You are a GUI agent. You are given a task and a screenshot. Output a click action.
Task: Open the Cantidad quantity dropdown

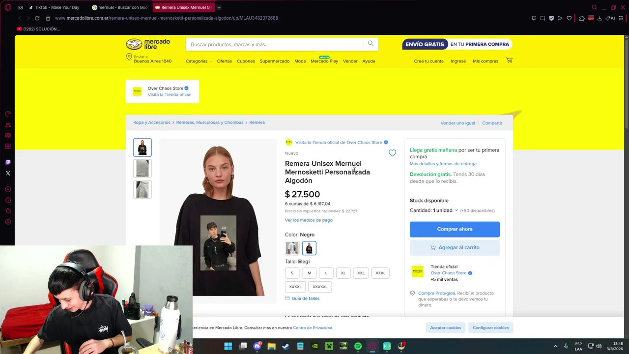pos(445,210)
